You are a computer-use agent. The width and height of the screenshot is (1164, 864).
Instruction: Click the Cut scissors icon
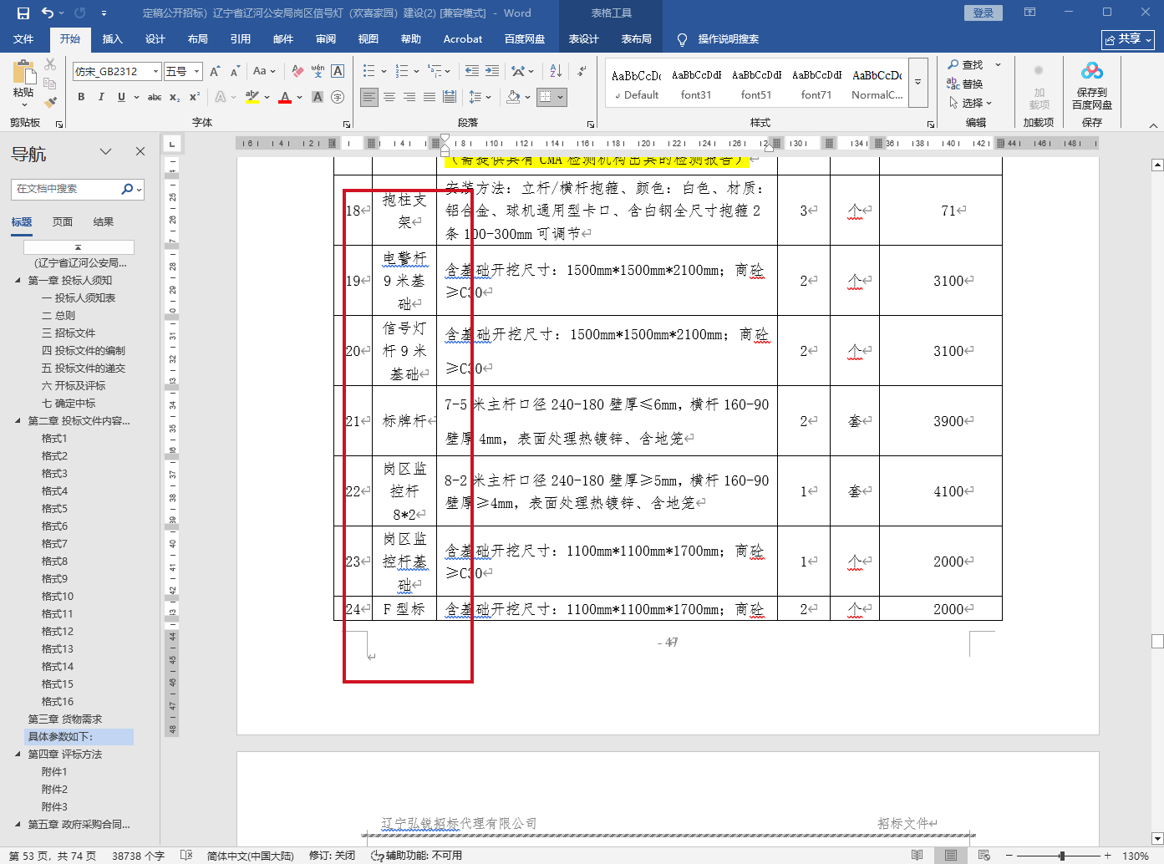click(x=50, y=64)
